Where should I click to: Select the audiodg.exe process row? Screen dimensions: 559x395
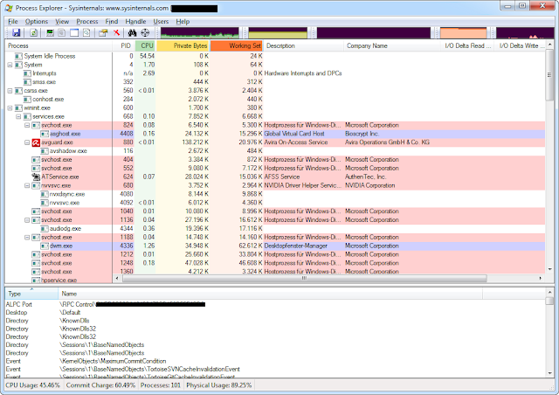coord(275,229)
